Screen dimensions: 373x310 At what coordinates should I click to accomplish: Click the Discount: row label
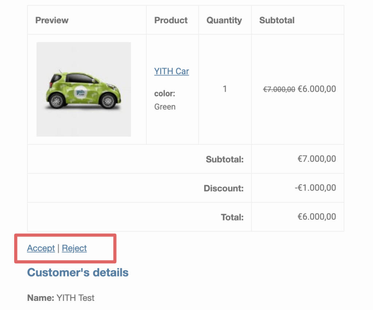[x=224, y=188]
